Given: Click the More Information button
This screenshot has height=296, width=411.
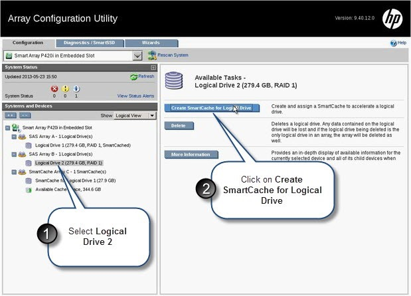Looking at the screenshot, I should pos(191,155).
